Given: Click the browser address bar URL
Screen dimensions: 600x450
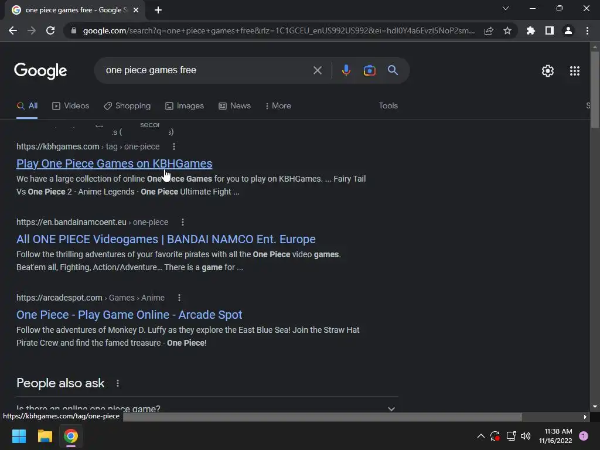Looking at the screenshot, I should click(x=278, y=30).
